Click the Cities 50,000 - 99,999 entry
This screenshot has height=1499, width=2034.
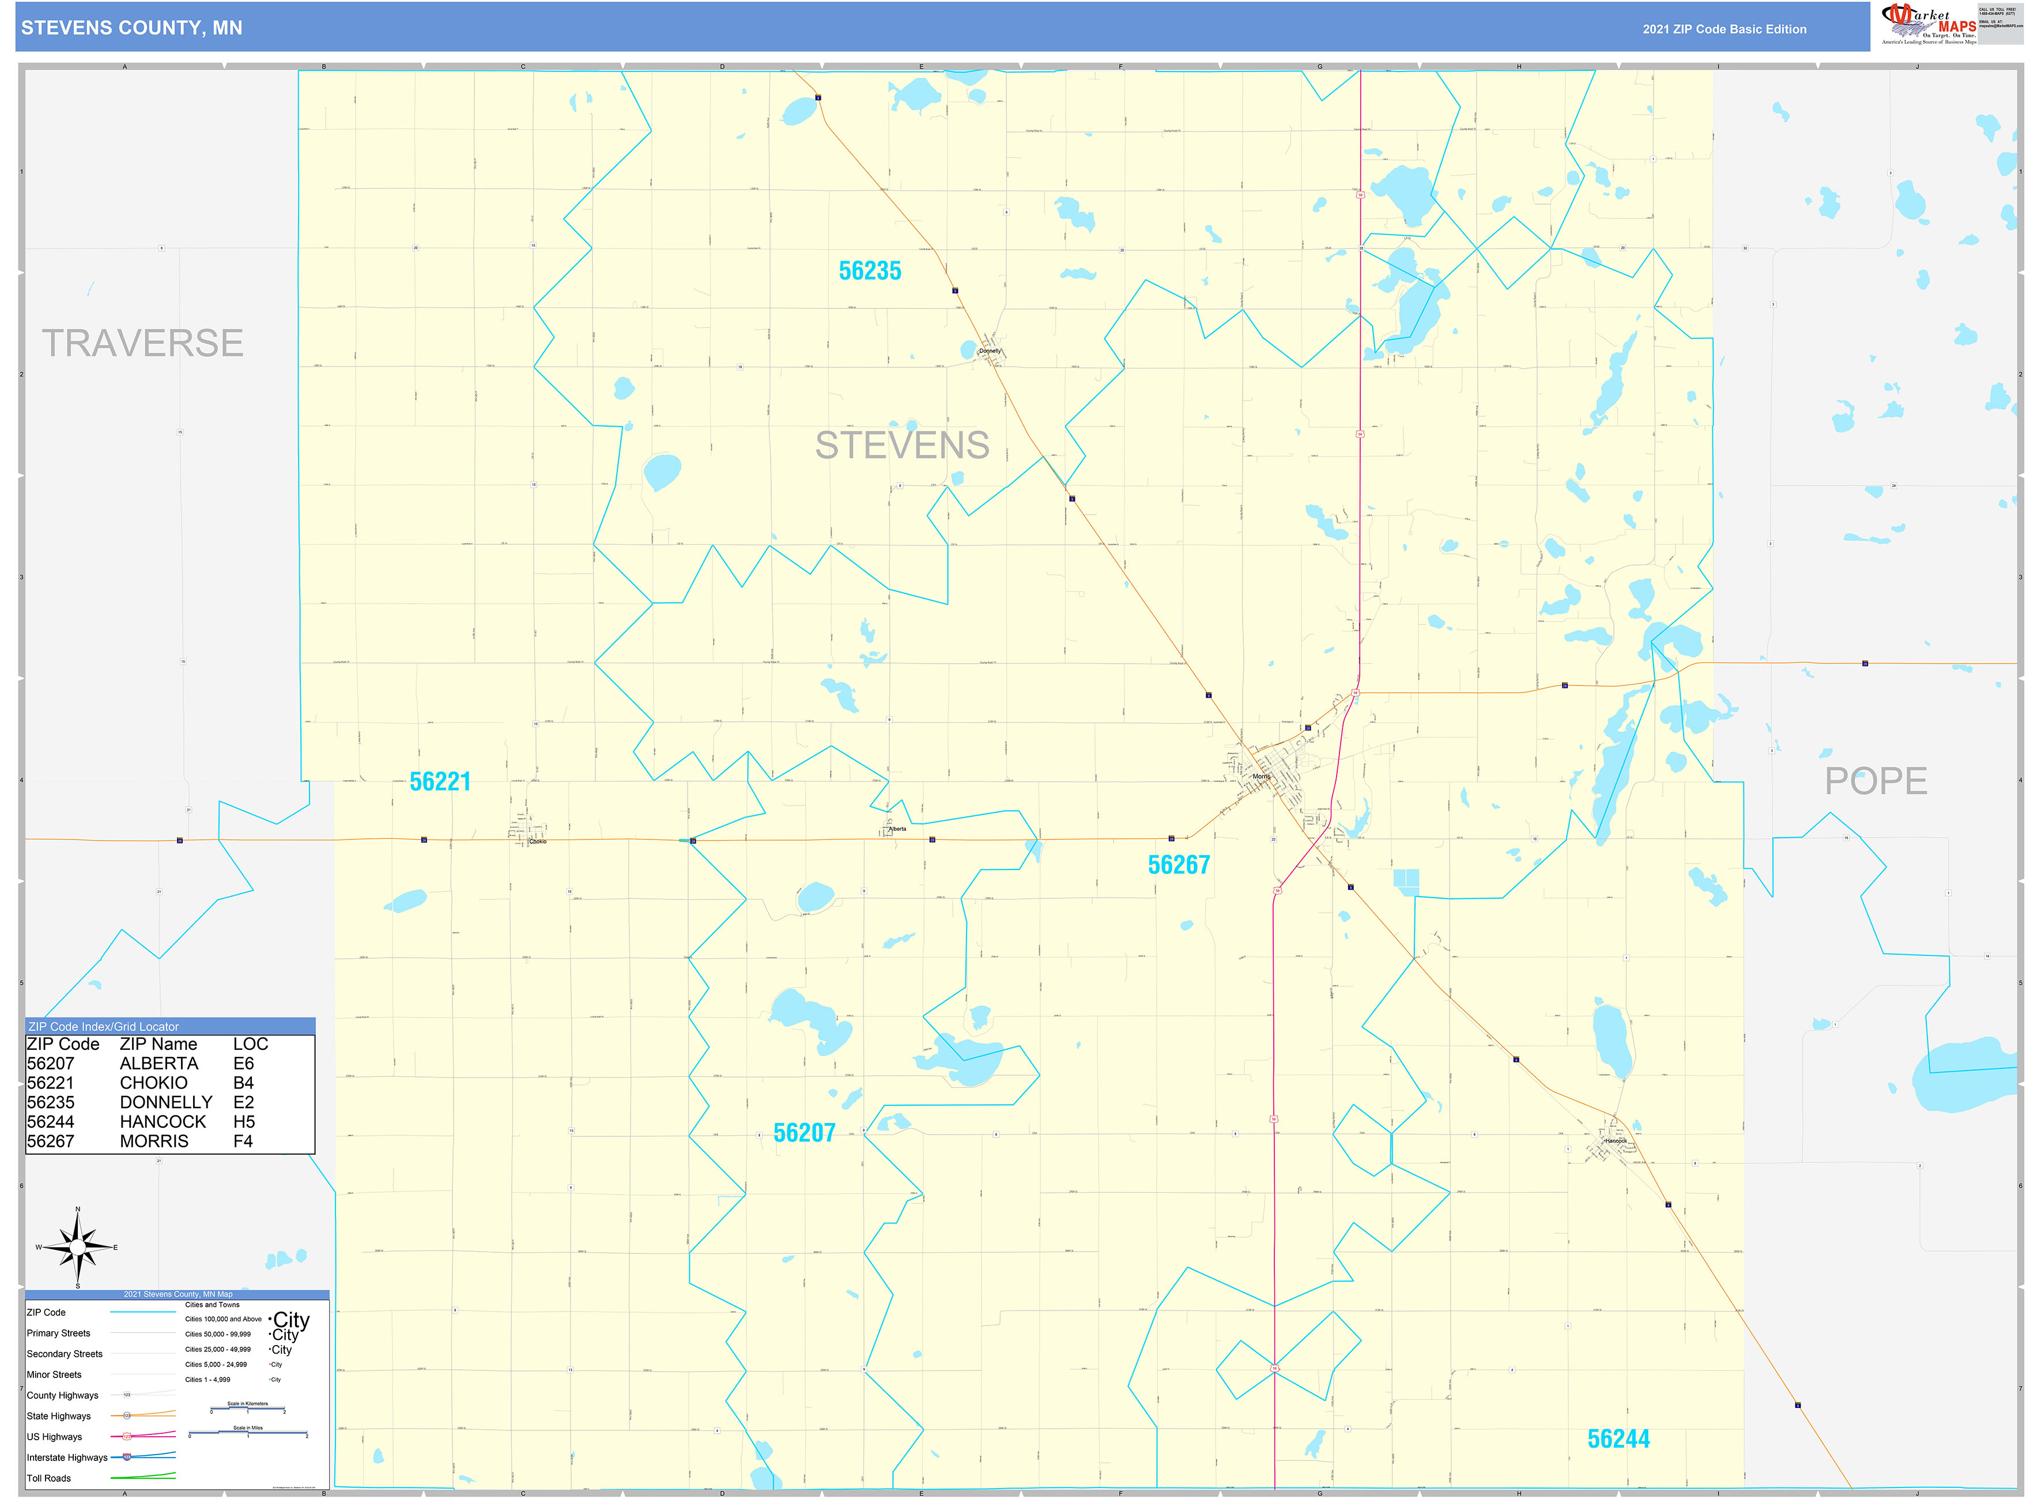click(x=218, y=1334)
